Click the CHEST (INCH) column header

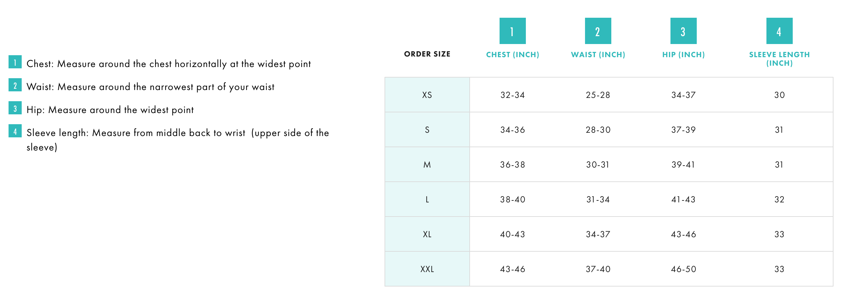point(512,55)
